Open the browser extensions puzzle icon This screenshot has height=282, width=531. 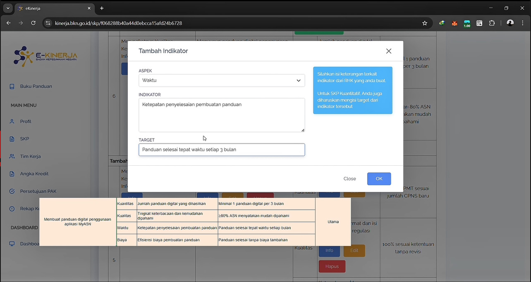point(492,23)
